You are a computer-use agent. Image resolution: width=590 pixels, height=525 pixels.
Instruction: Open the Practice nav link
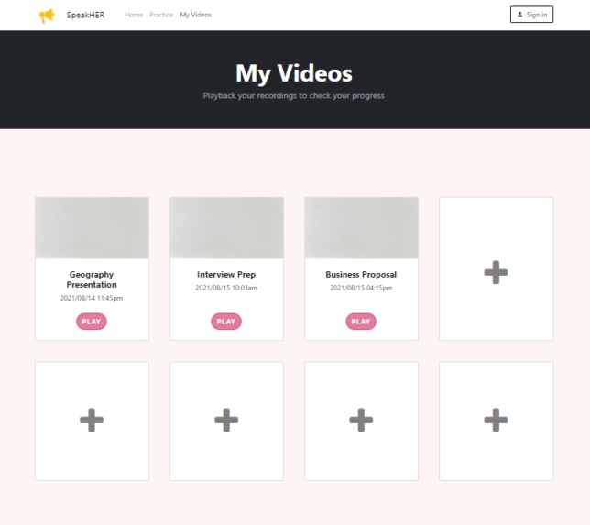click(161, 15)
